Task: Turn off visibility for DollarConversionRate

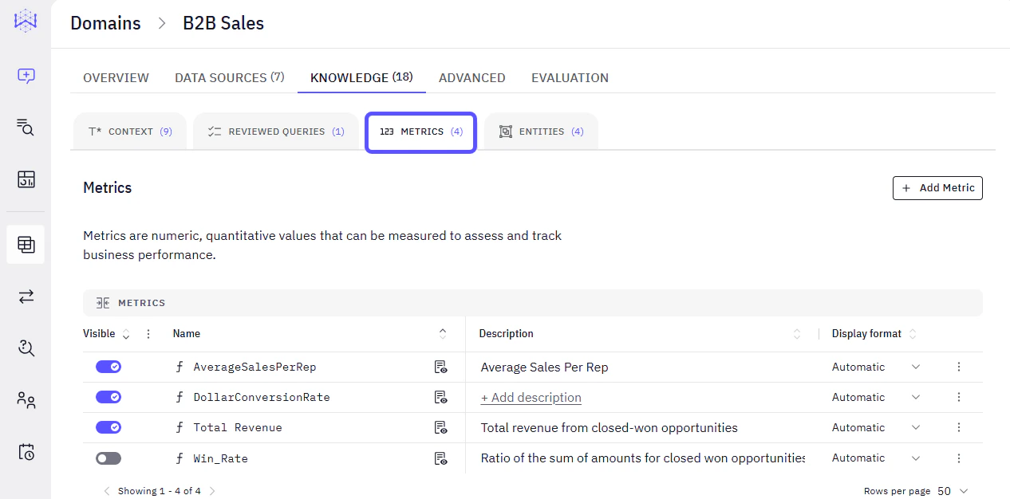Action: 108,396
